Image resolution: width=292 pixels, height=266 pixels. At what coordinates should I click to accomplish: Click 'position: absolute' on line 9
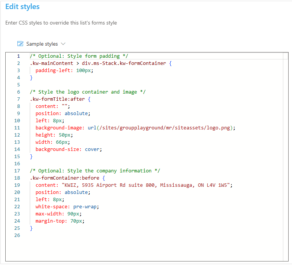(63, 114)
